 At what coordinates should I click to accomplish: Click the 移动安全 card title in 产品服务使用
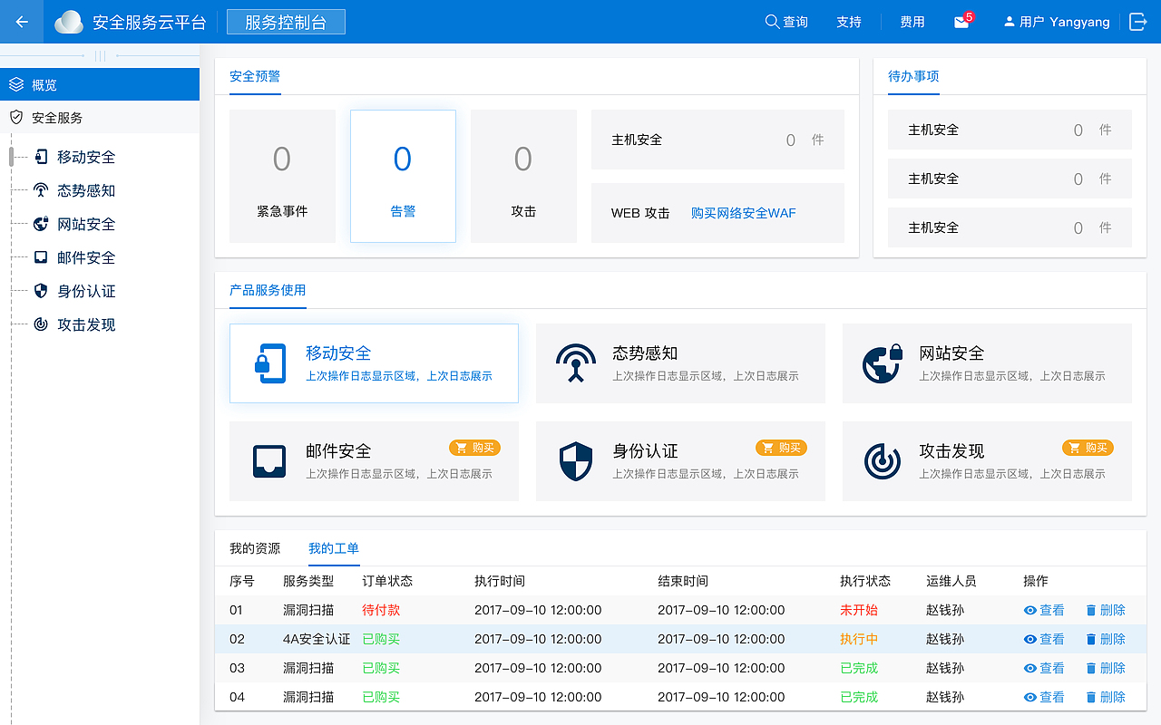click(x=338, y=353)
